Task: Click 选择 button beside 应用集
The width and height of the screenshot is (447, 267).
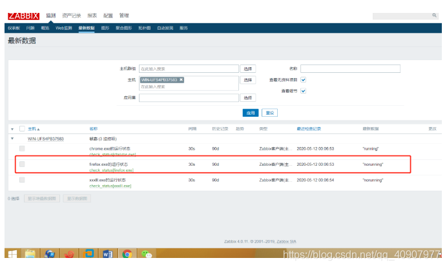Action: 248,97
